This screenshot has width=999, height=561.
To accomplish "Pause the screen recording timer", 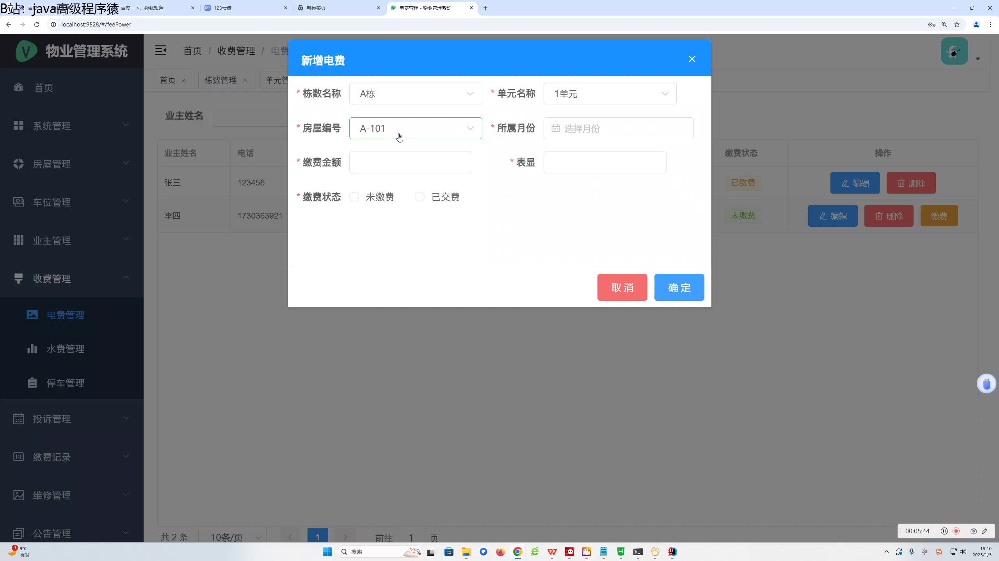I will (944, 531).
